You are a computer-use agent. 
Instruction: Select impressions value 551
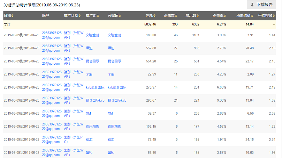197,61
